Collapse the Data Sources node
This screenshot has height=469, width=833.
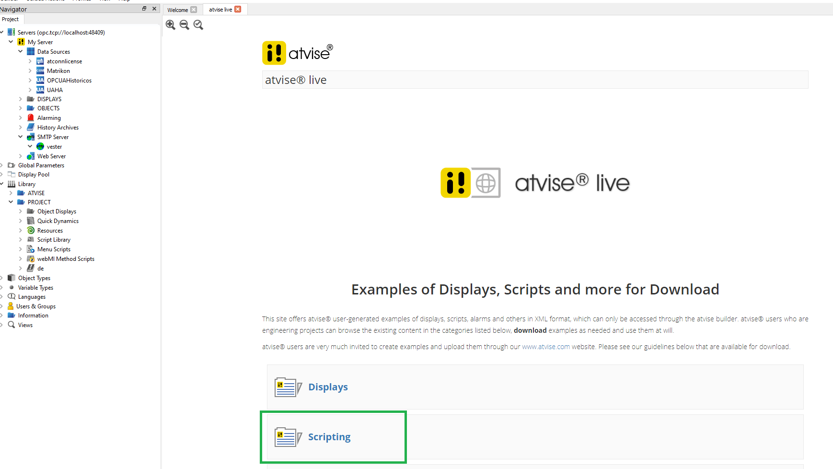click(x=21, y=51)
